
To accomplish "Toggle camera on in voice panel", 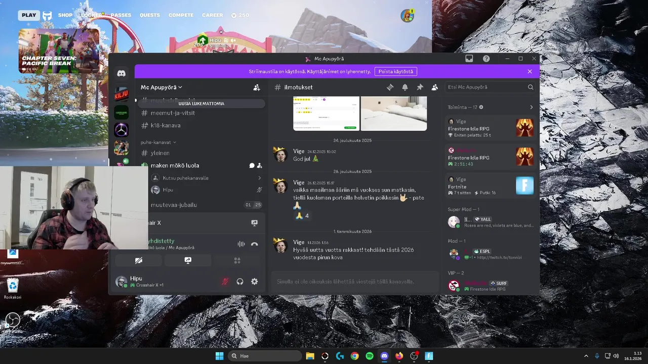I will [x=139, y=260].
